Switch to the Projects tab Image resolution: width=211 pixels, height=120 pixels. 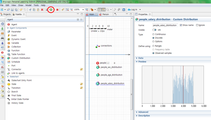[x=6, y=14]
